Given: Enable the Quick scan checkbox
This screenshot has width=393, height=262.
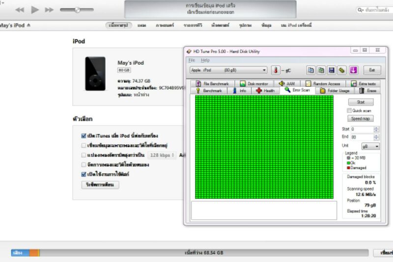Looking at the screenshot, I should pyautogui.click(x=349, y=110).
